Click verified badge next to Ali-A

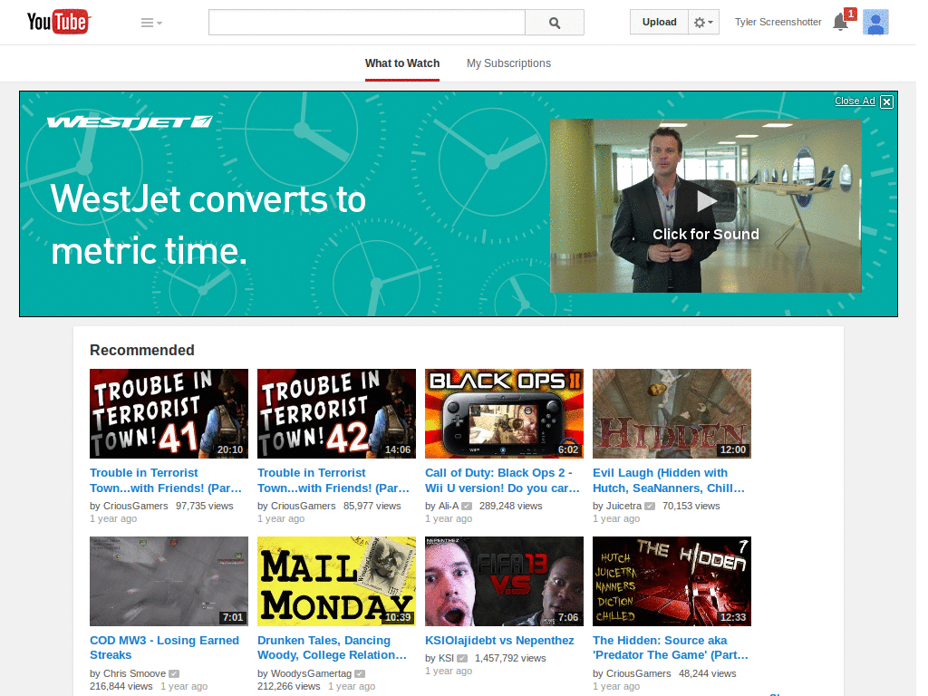pos(467,506)
